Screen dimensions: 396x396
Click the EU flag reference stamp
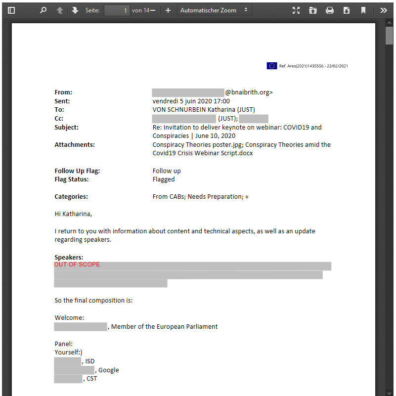click(x=272, y=66)
